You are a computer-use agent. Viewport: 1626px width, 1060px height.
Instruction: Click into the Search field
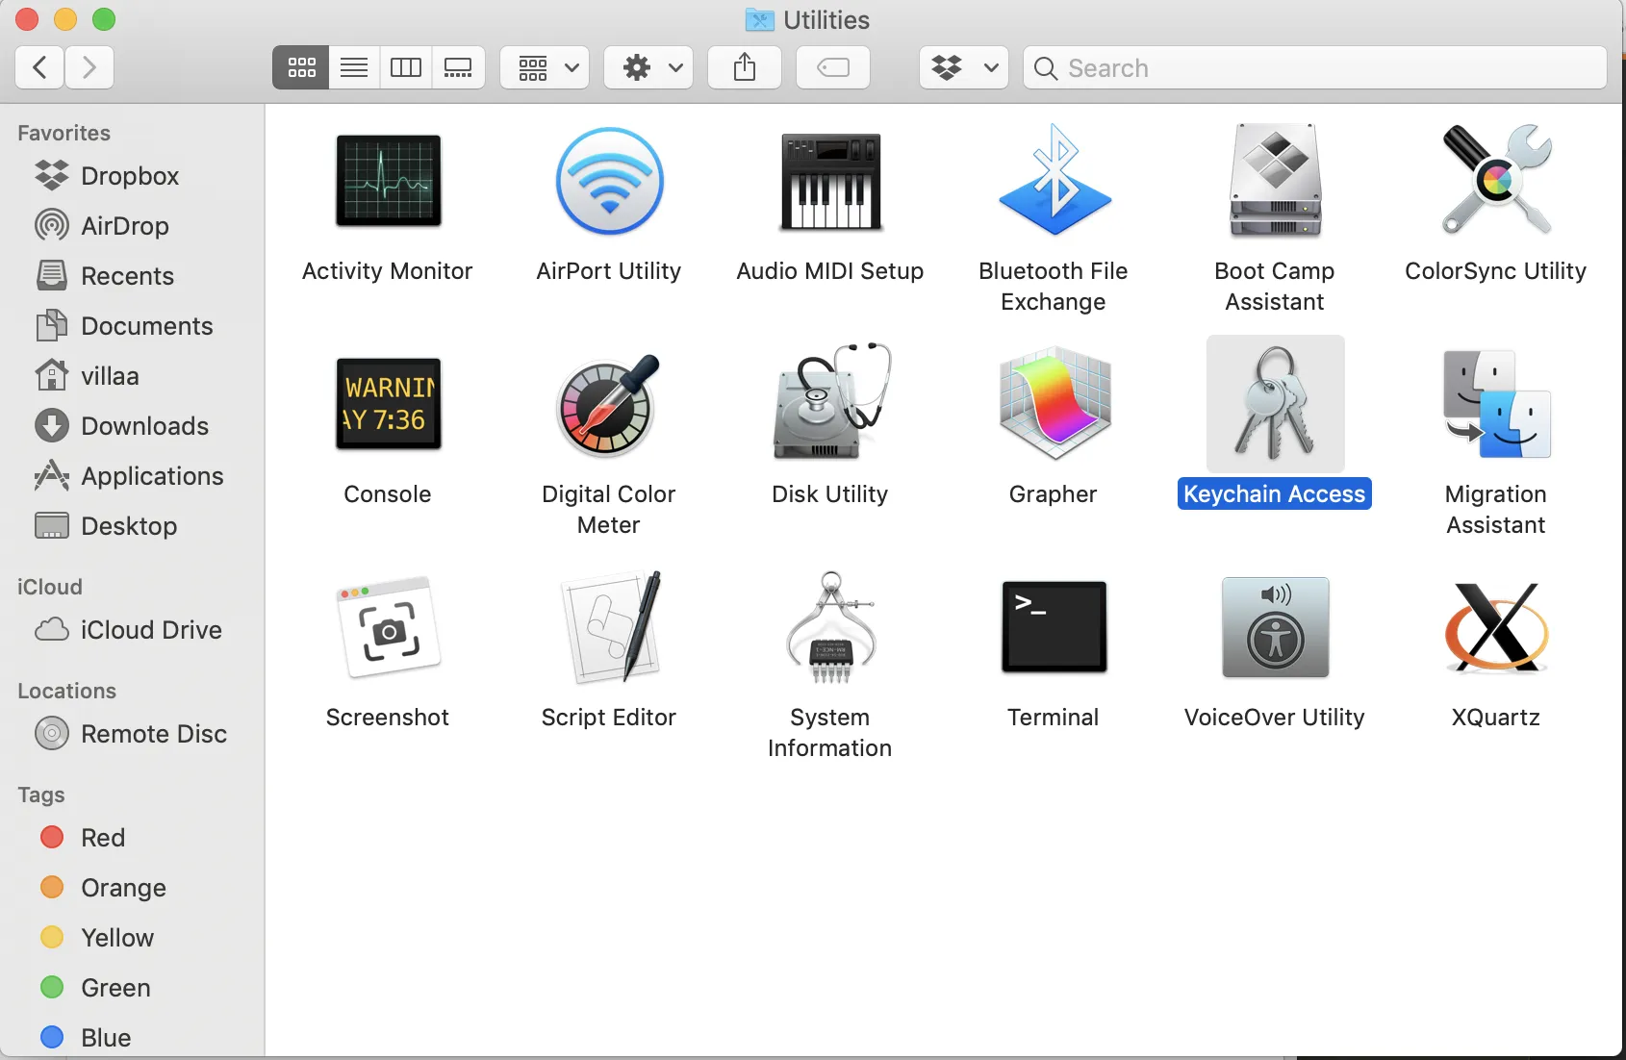click(x=1315, y=67)
